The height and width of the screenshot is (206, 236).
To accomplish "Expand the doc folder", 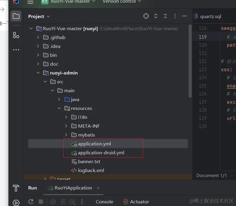I will [x=38, y=64].
